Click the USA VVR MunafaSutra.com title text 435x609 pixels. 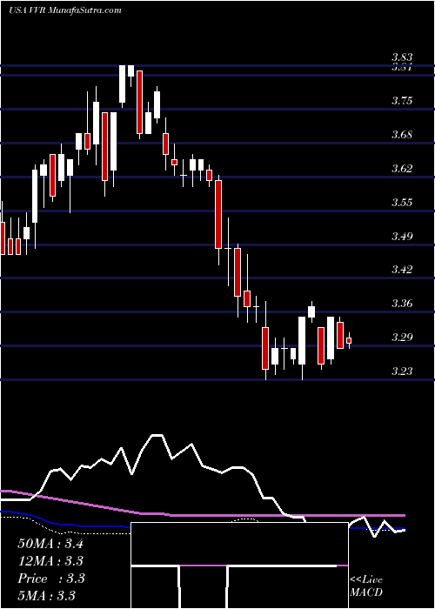[x=64, y=10]
